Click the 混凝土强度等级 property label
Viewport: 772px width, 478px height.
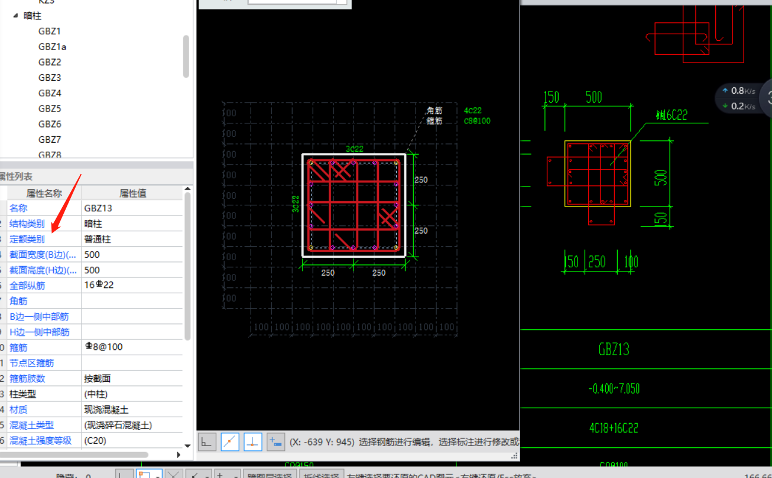(x=40, y=440)
